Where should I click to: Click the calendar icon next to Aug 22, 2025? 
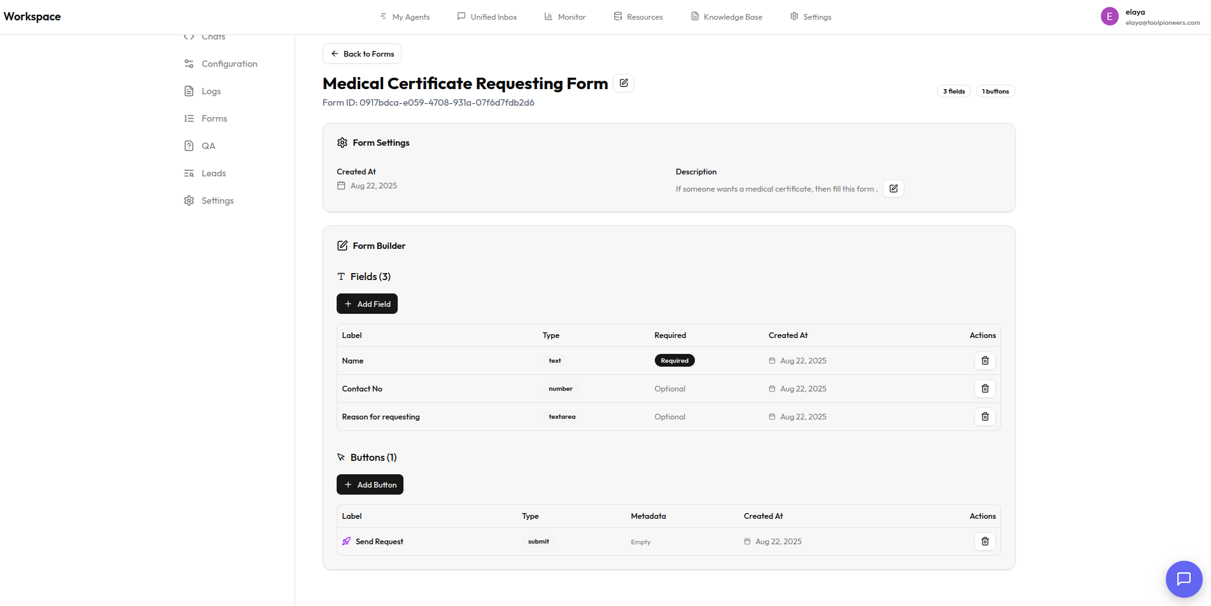point(341,185)
